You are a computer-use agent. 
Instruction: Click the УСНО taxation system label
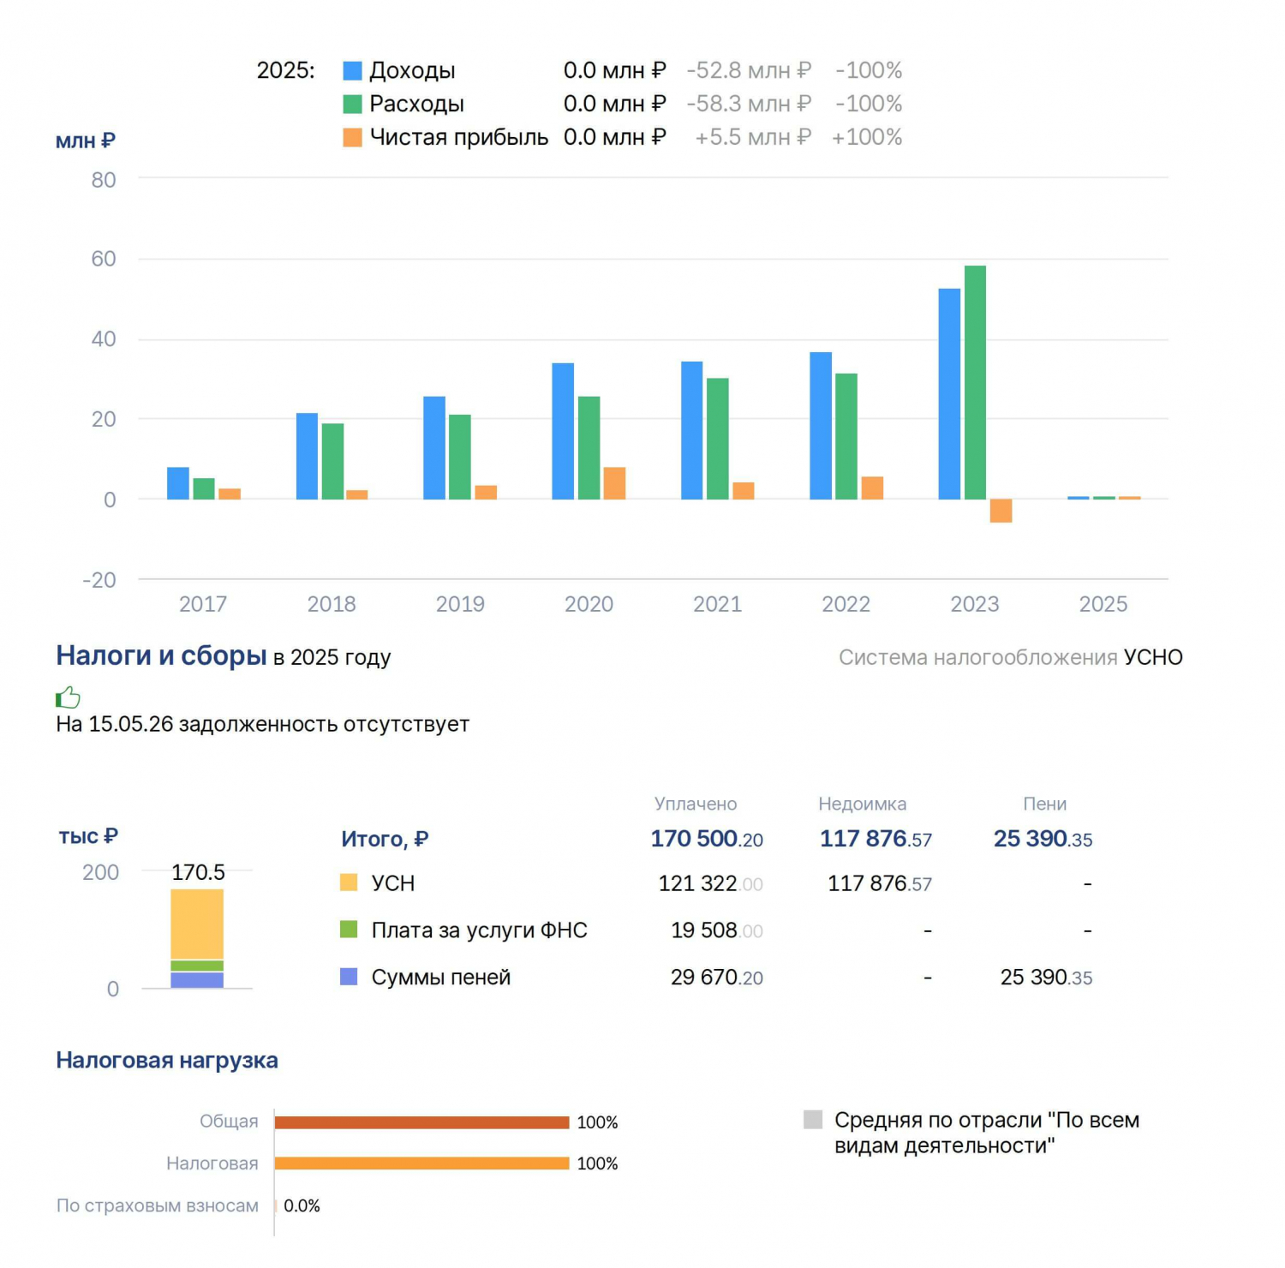(x=1153, y=657)
